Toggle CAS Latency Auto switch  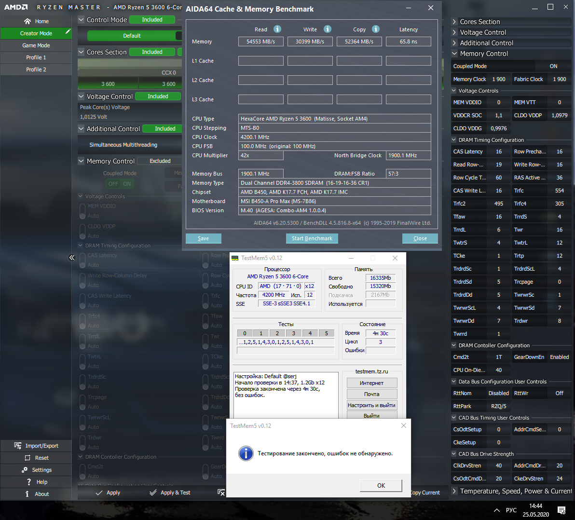coord(83,260)
